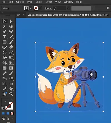The width and height of the screenshot is (111, 123).
Task: Expand the Stroke weight dropdown
Action: (x=68, y=8)
